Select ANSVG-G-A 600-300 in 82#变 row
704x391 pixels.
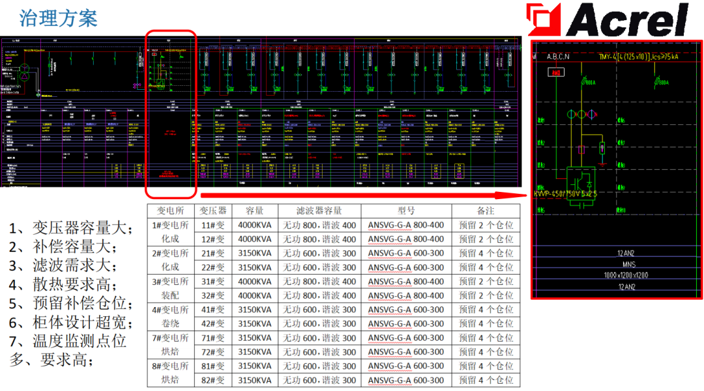click(406, 380)
